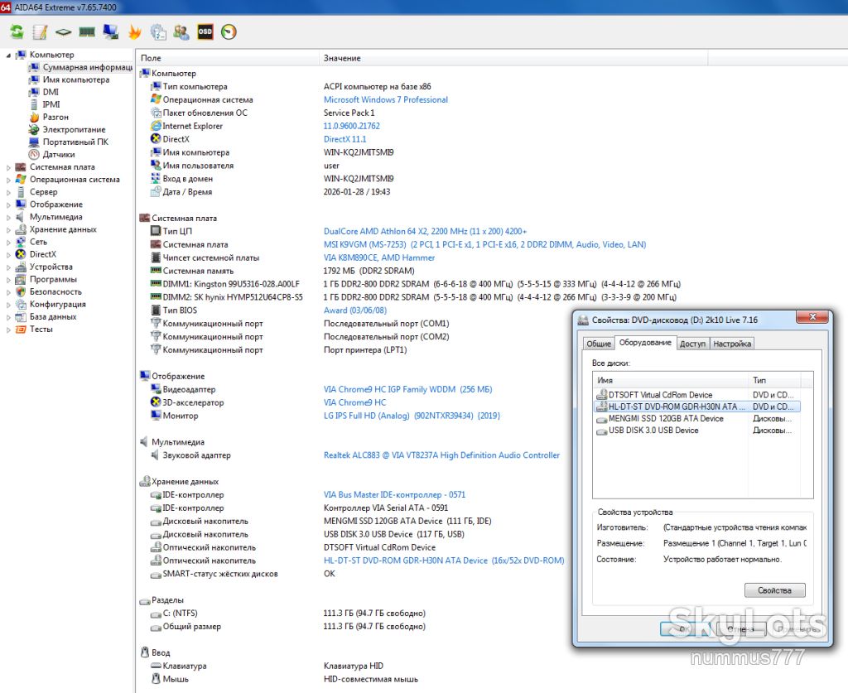Select DTSOFT Virtual CdRom Device in disk list

tap(660, 395)
